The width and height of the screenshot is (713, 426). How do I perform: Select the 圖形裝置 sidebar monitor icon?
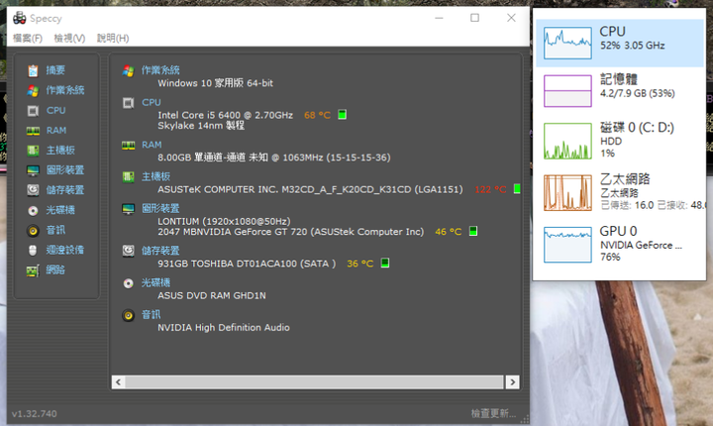tap(33, 170)
